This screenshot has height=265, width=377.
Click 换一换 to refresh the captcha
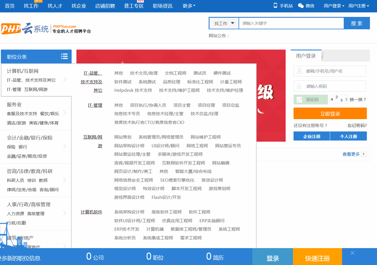pos(358,99)
